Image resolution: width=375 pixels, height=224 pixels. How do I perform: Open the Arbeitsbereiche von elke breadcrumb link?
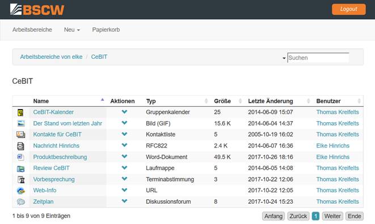51,57
